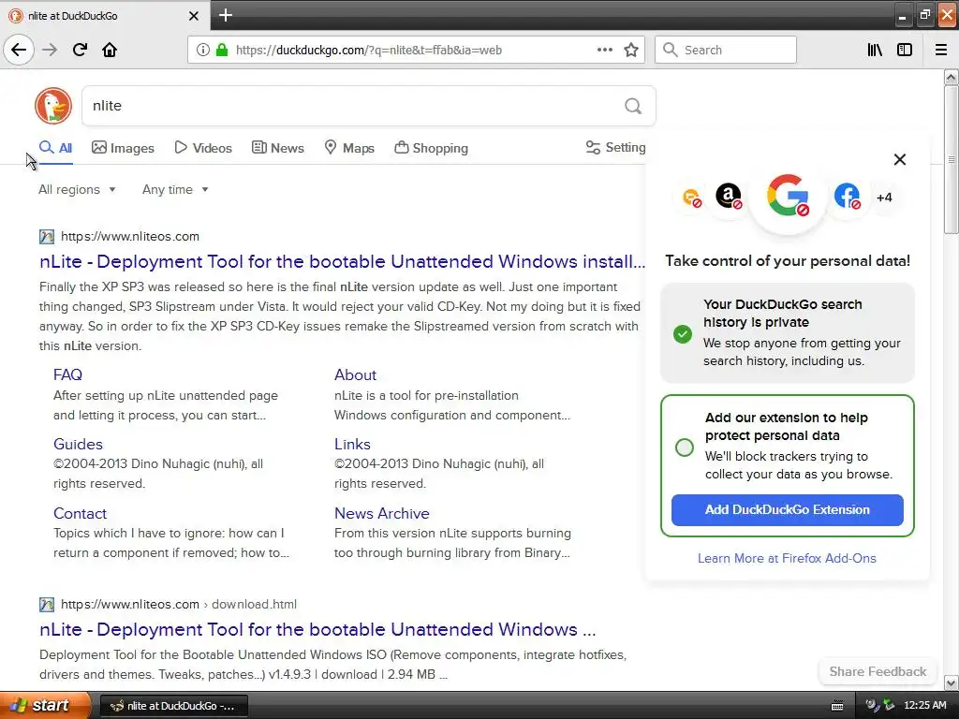Open the Firefox Library icon
This screenshot has width=959, height=719.
pos(875,51)
